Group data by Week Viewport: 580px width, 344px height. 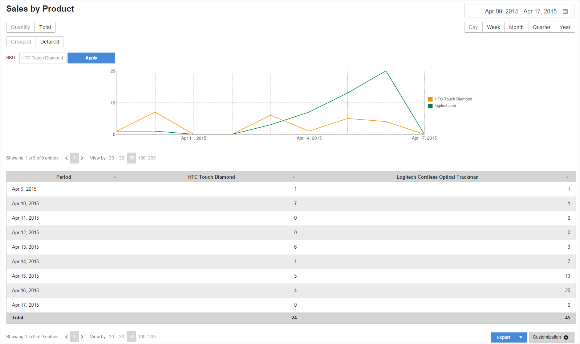pyautogui.click(x=494, y=27)
